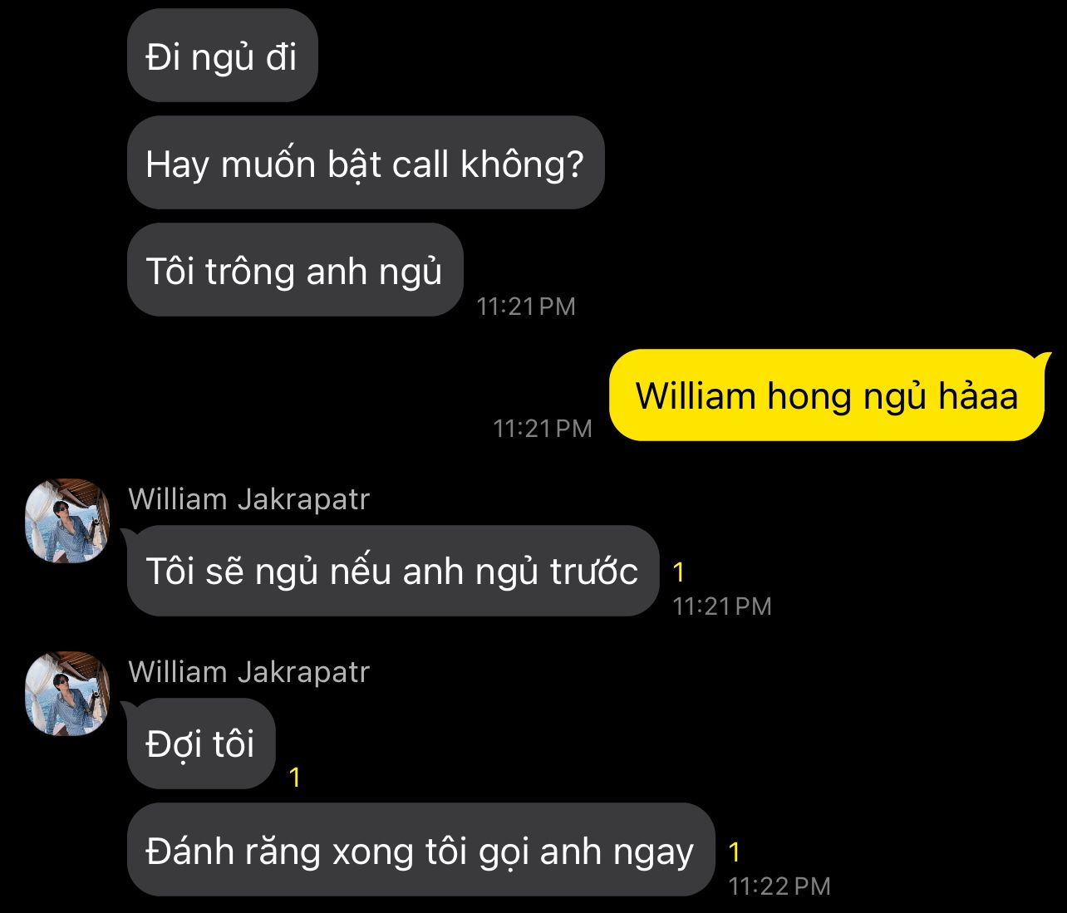Click the 11:21 PM timestamp beside "Tôi trông anh ngủ"
This screenshot has height=913, width=1067.
526,307
